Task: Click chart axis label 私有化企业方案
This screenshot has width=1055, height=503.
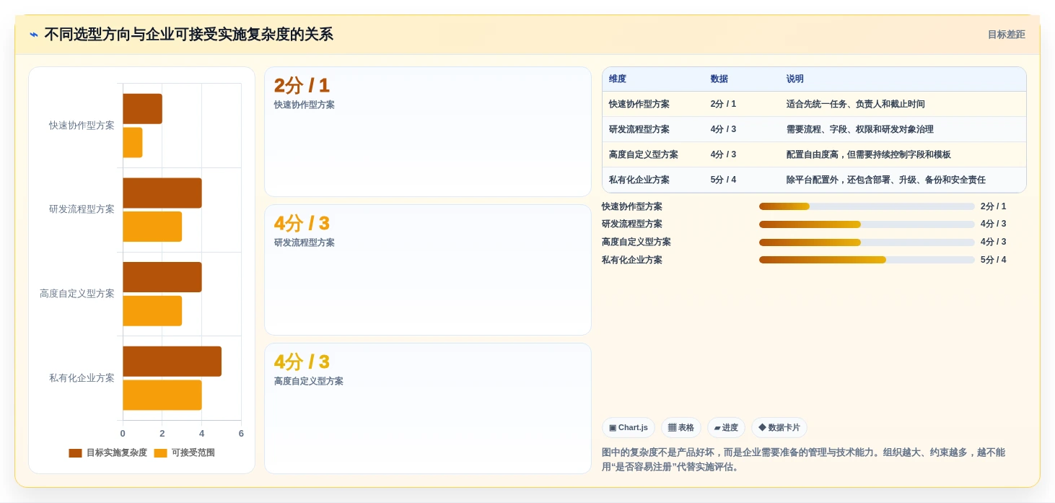Action: point(82,378)
